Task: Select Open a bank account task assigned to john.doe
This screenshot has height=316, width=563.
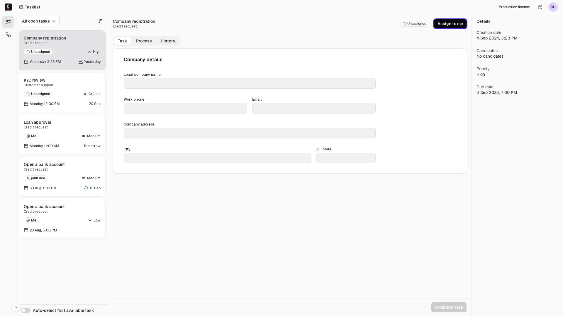Action: point(62,177)
